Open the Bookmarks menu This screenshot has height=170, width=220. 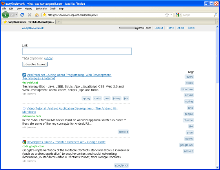pyautogui.click(x=41, y=9)
